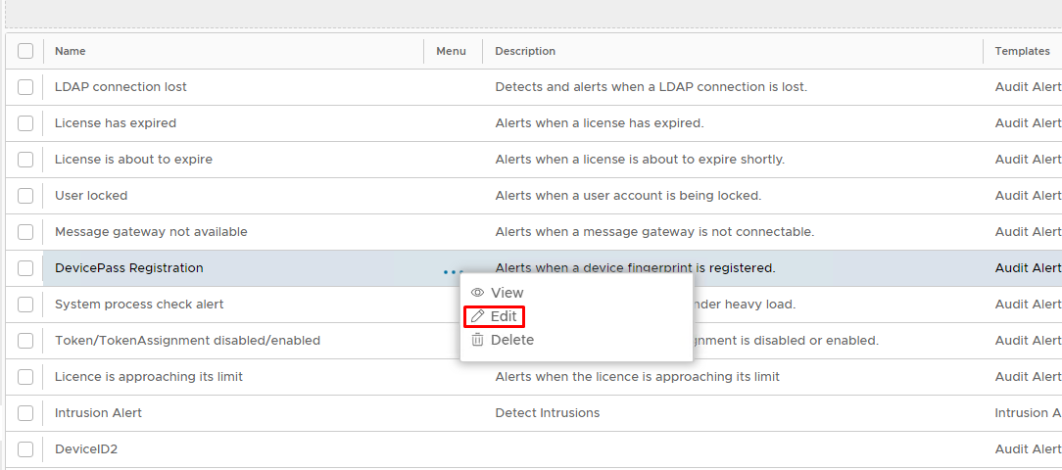Screen dimensions: 1062x470
Task: Click the eye icon beside View
Action: (x=477, y=293)
